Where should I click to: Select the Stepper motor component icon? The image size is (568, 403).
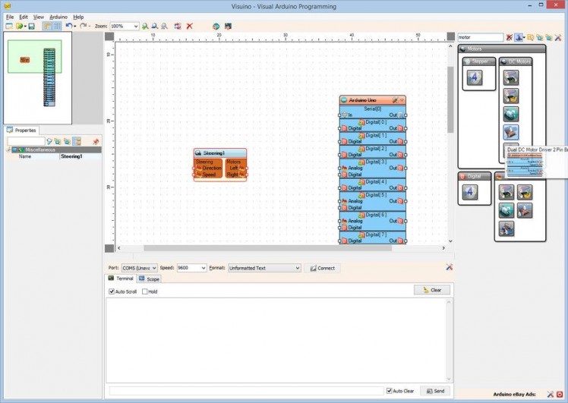point(475,77)
